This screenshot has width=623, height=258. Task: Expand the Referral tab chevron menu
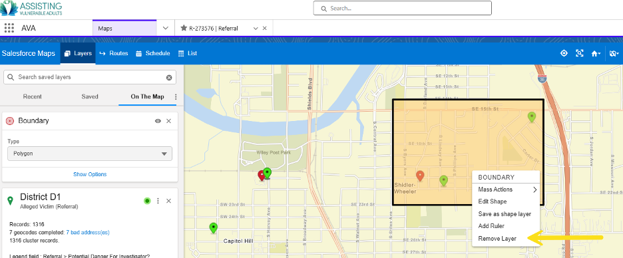(256, 28)
